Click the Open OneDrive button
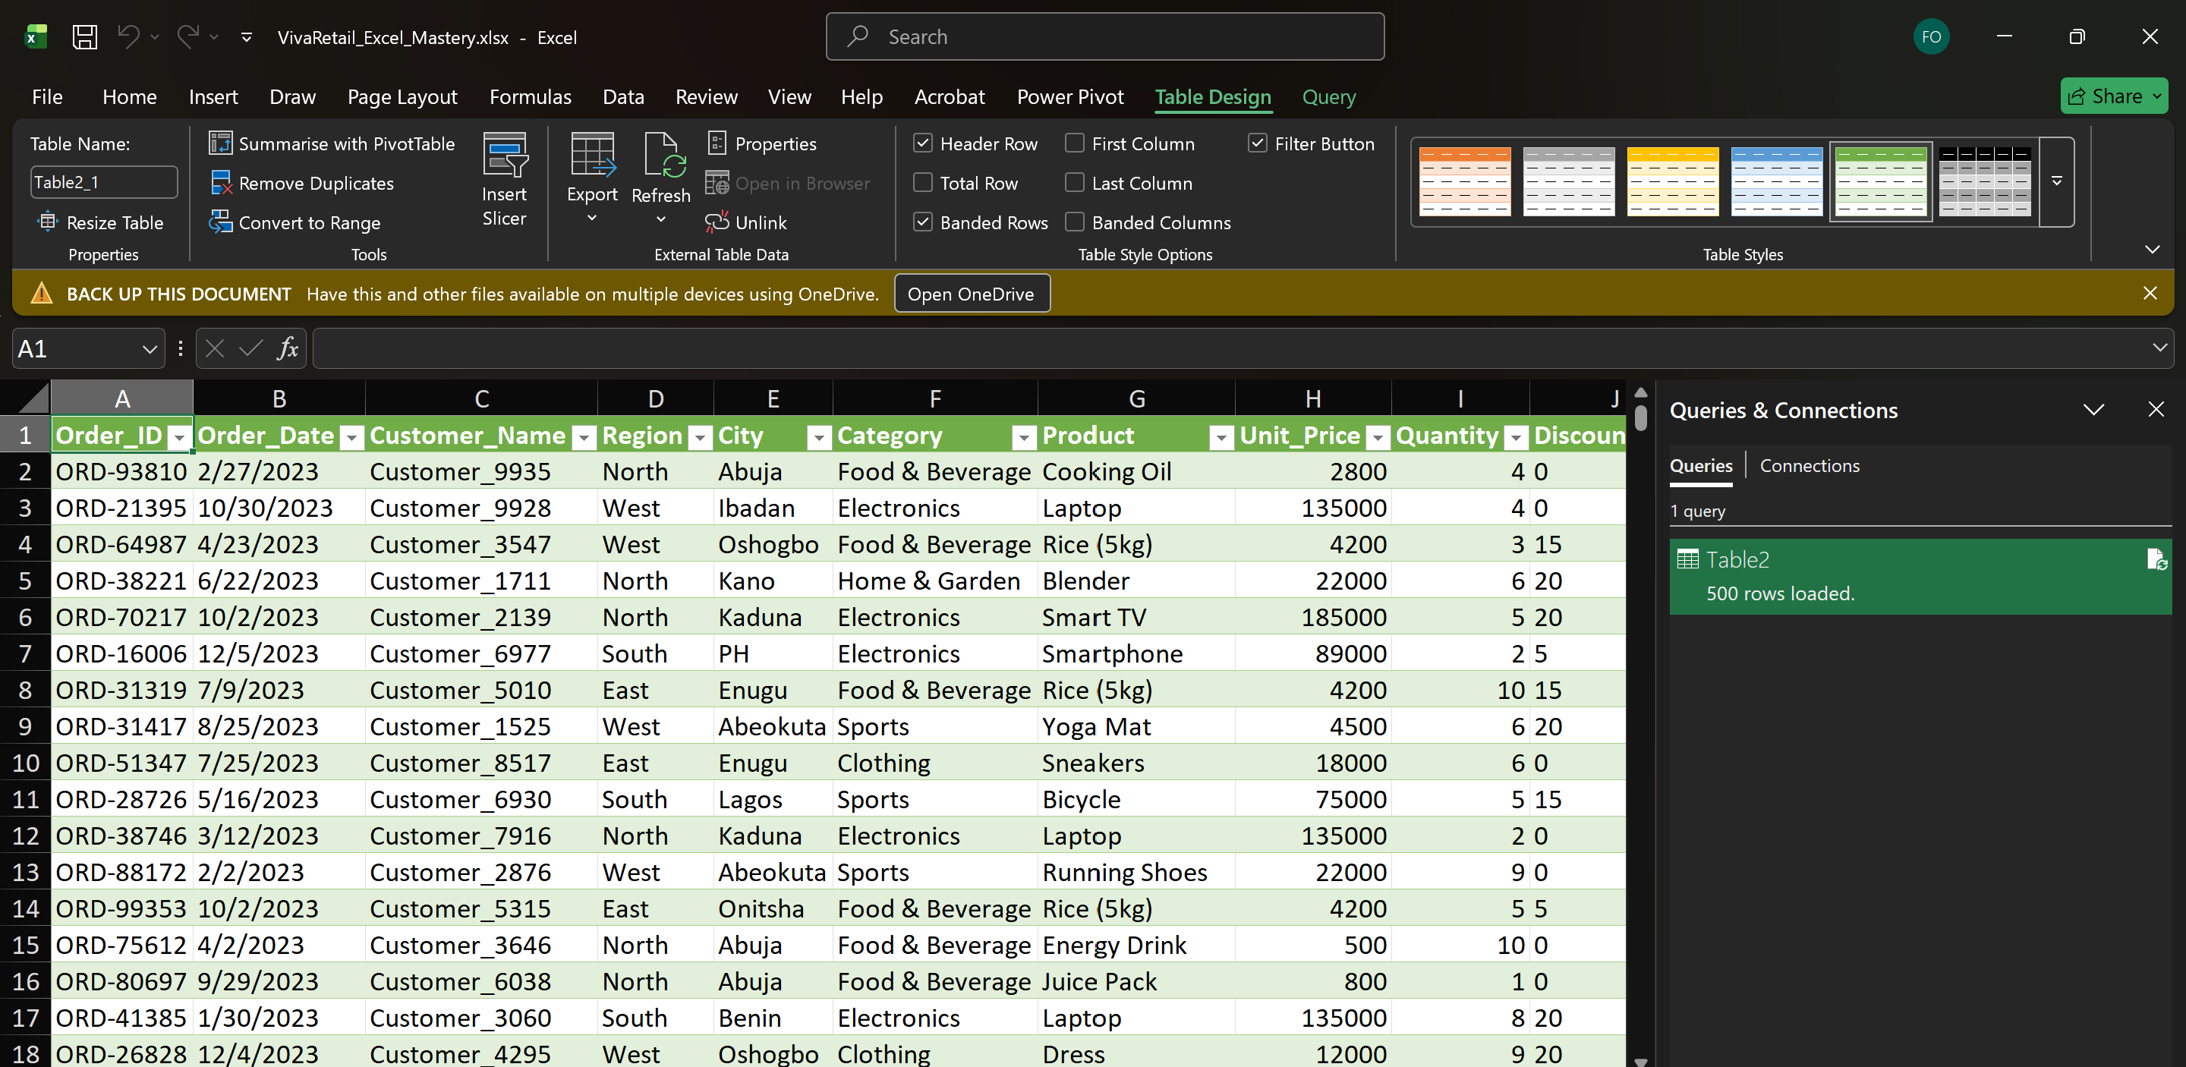This screenshot has width=2186, height=1067. pyautogui.click(x=971, y=294)
